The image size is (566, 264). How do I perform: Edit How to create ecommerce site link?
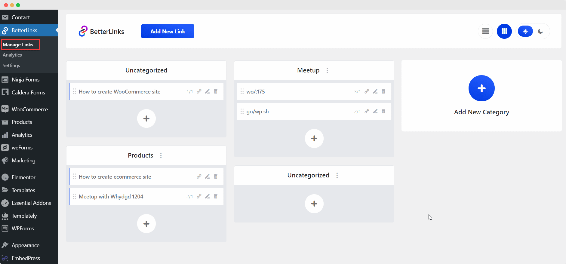coord(208,177)
